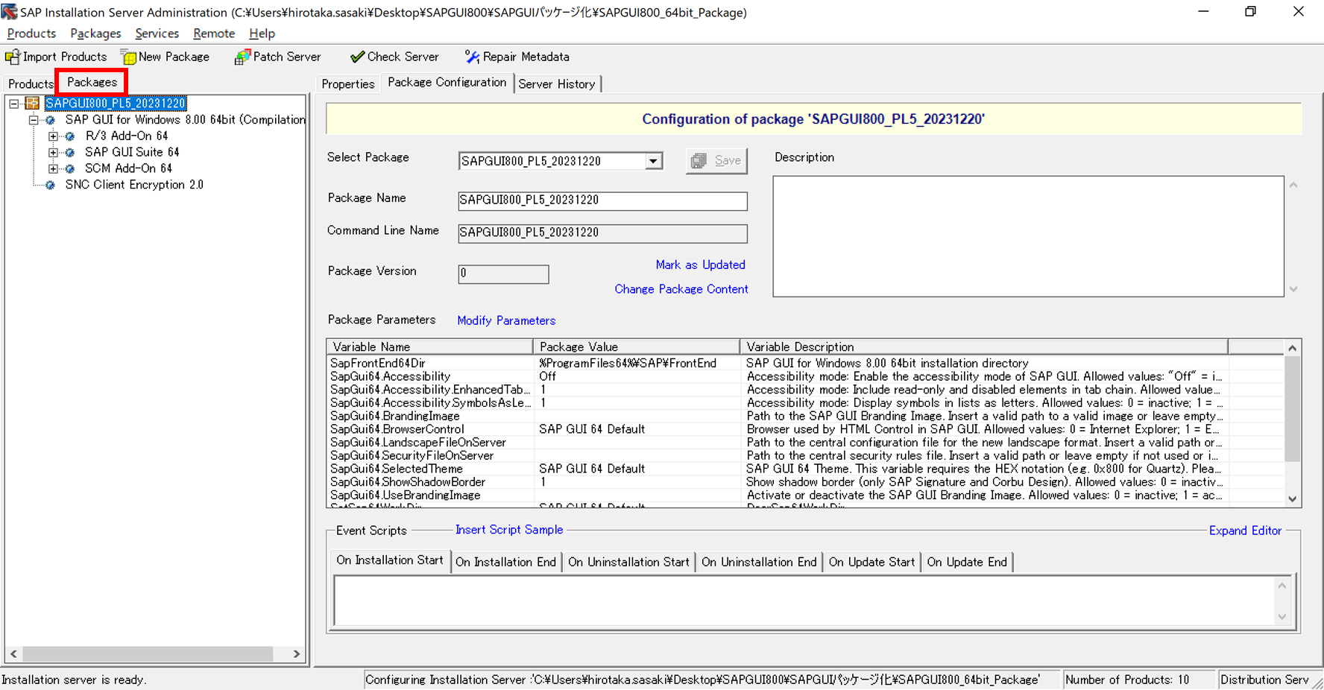Click the Package Version field

pos(503,274)
